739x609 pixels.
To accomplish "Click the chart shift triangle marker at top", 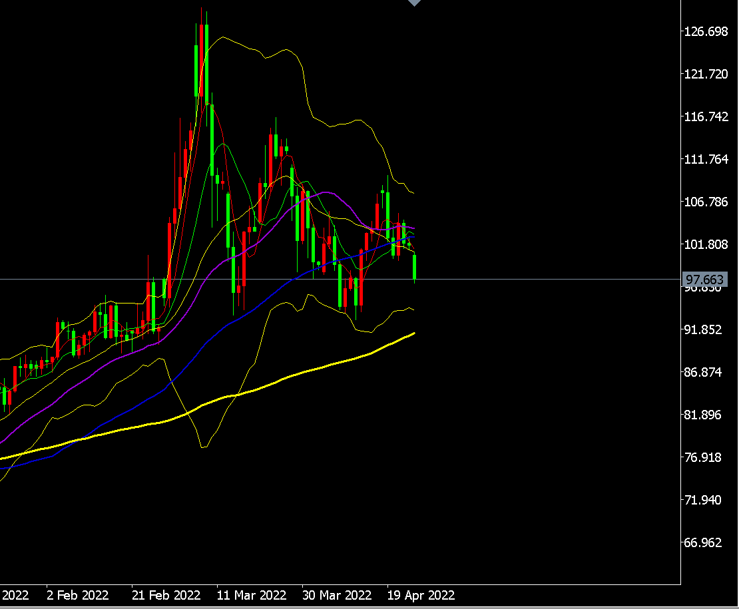I will click(414, 3).
